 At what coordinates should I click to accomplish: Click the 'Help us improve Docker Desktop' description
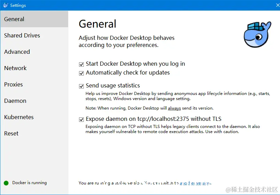(x=178, y=96)
